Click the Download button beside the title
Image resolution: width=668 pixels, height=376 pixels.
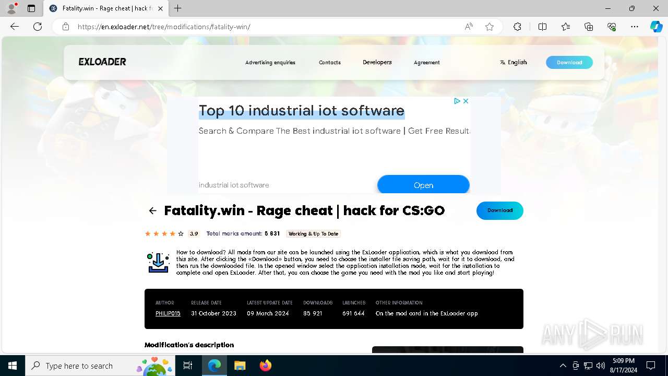[500, 210]
